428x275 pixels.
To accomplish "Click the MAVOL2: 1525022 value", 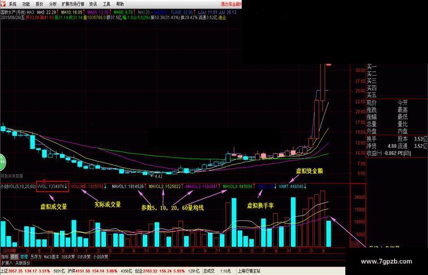I will [x=165, y=186].
